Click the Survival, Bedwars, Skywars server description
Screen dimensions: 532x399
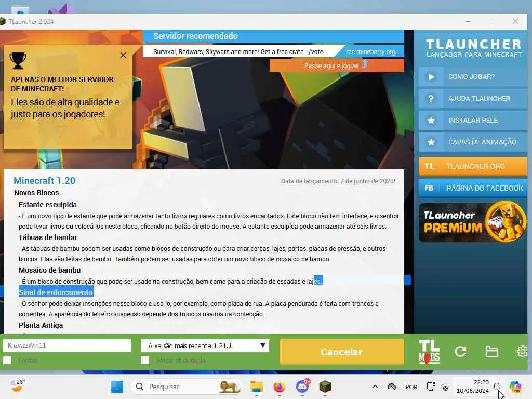(238, 52)
